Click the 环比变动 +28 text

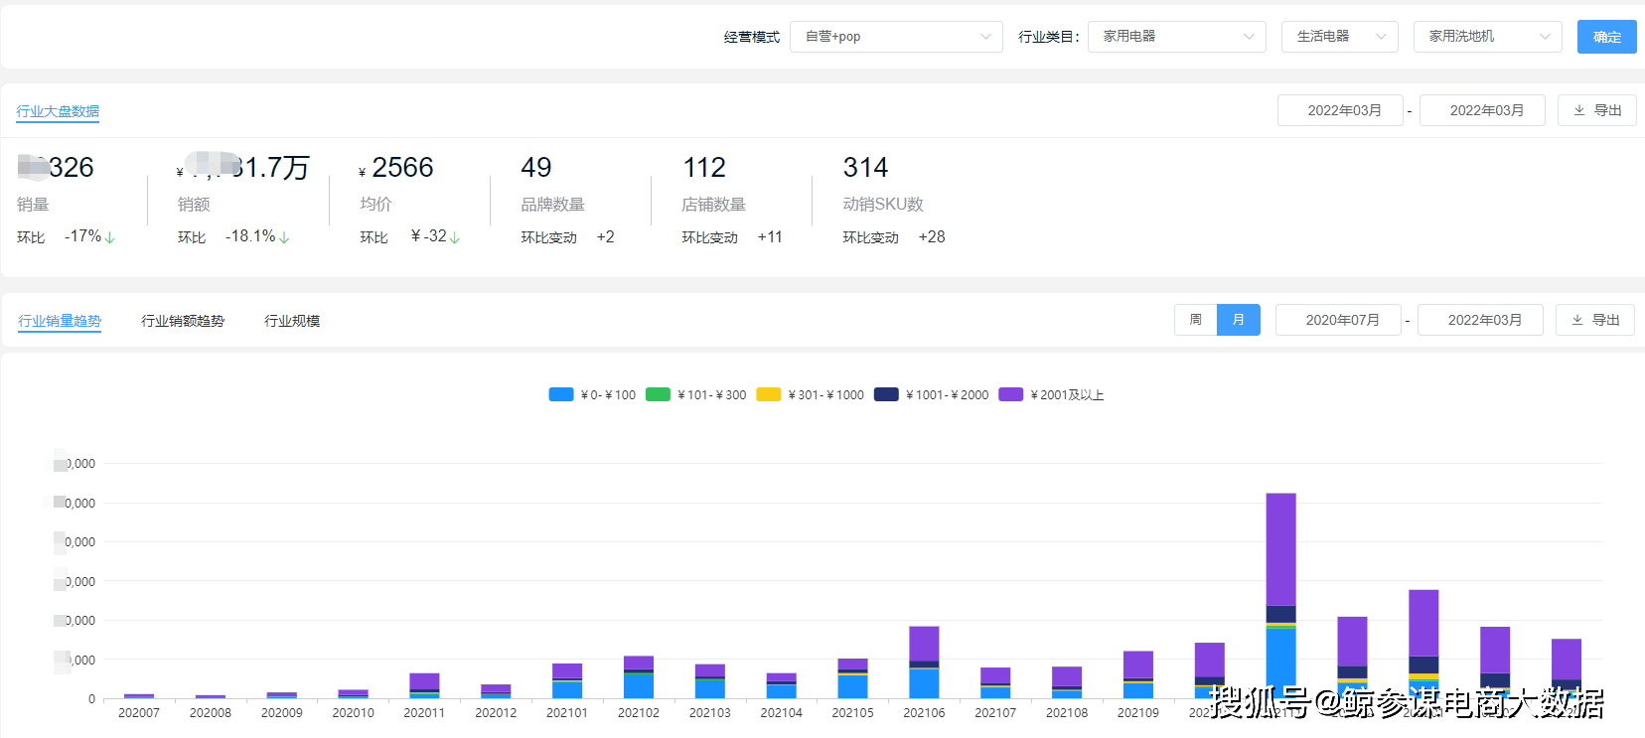[x=894, y=237]
